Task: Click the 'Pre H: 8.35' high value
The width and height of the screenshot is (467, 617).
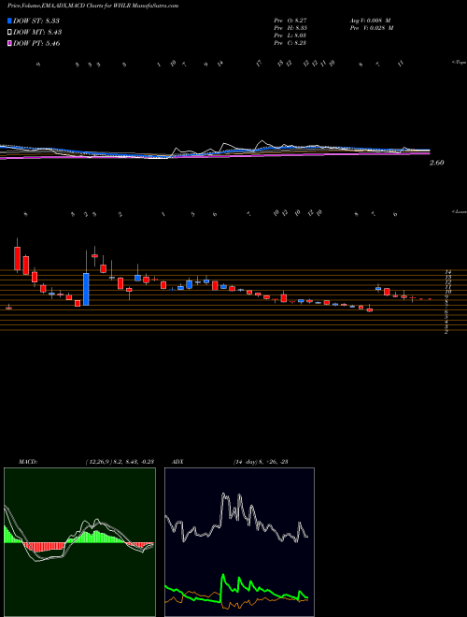Action: (290, 28)
